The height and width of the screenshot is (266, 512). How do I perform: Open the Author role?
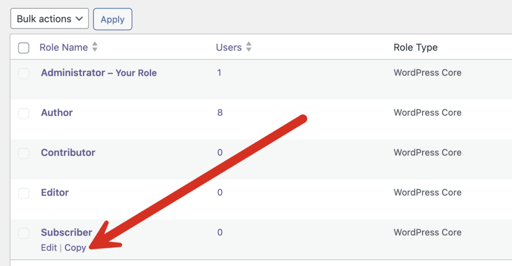(x=56, y=113)
